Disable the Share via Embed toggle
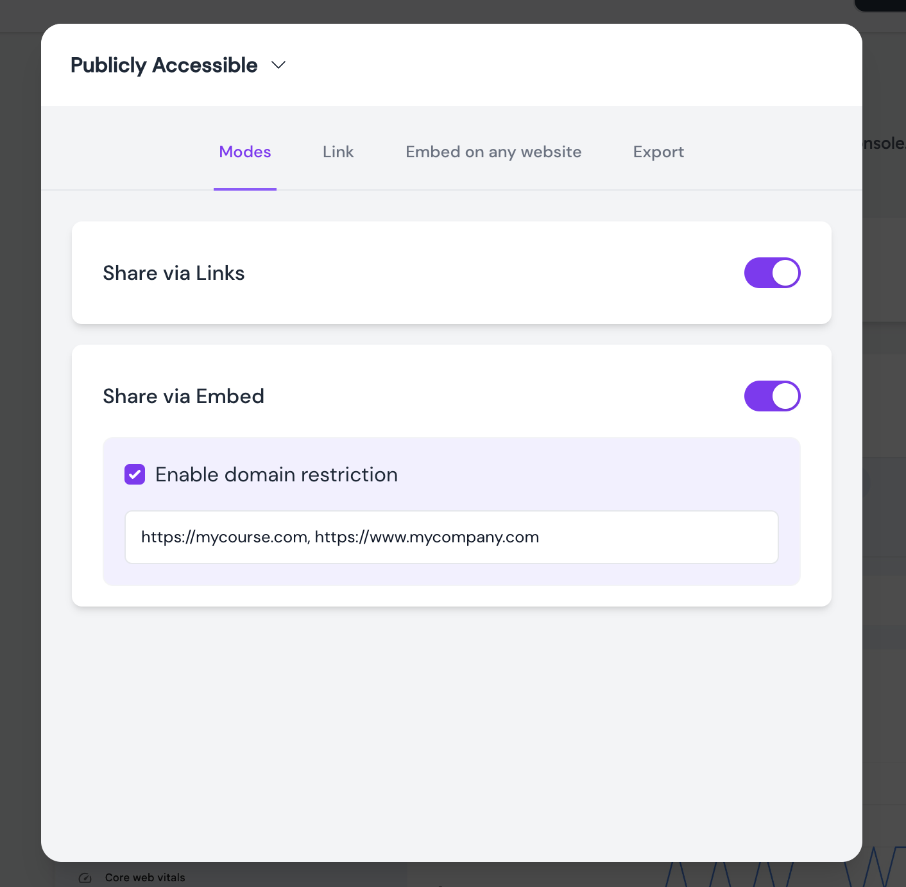 pos(773,396)
